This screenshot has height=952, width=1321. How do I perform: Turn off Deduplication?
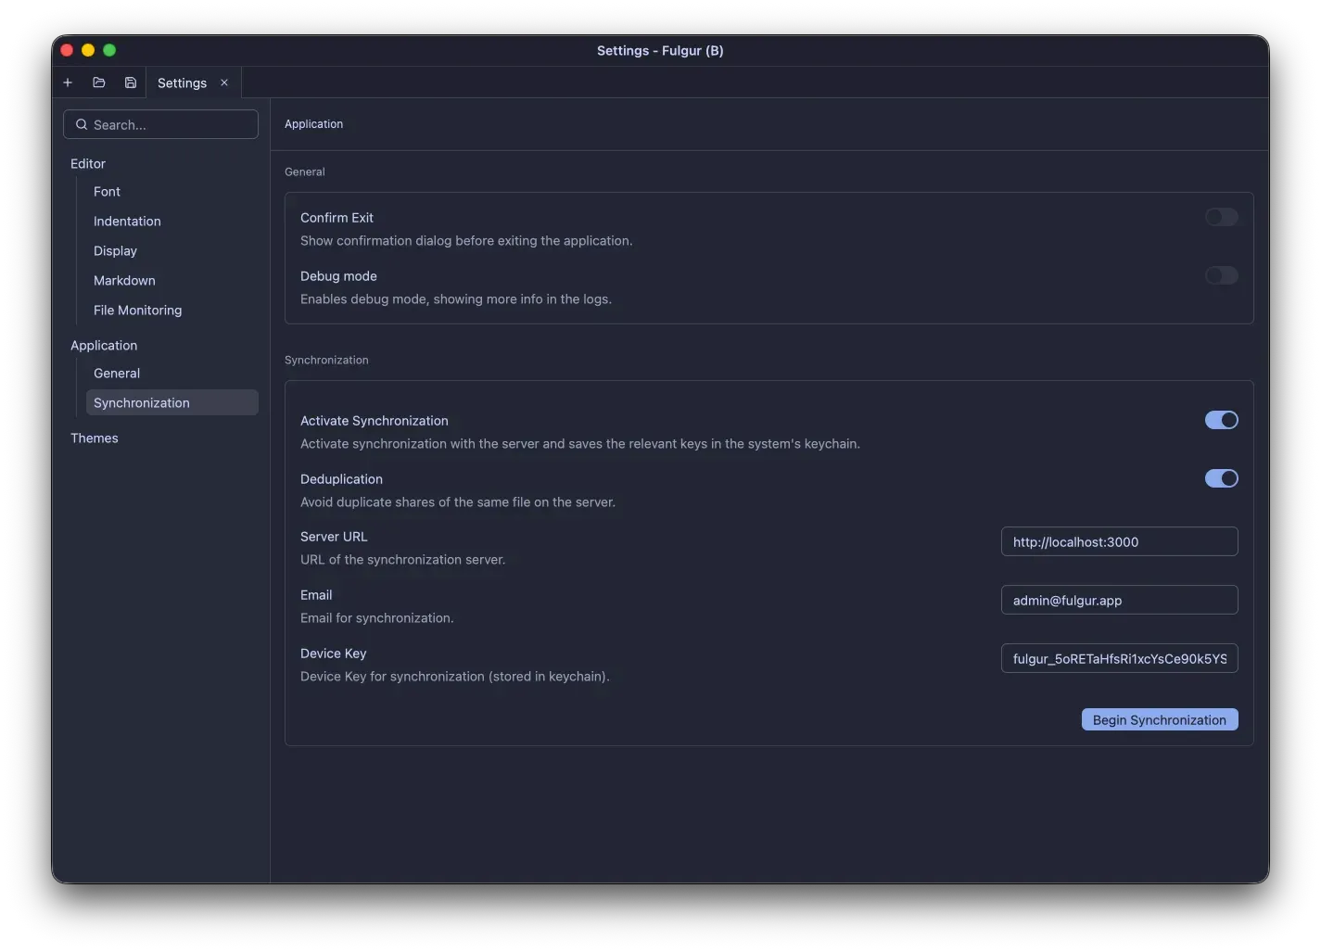[x=1221, y=478]
